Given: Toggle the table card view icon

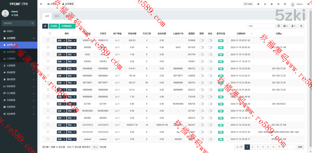Looking at the screenshot, I should 278,26.
